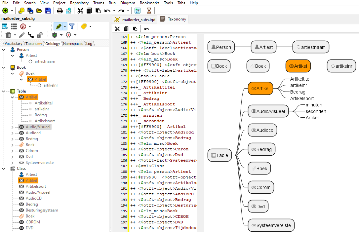Open the Diagram menu

128,3
